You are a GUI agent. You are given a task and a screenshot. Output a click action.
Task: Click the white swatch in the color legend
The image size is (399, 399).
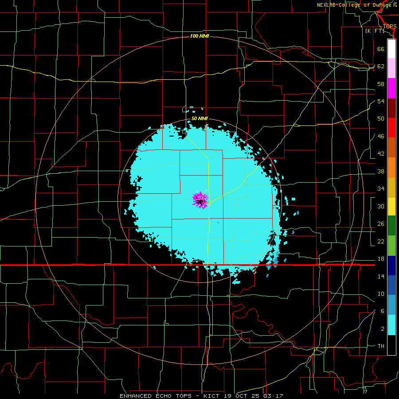(391, 49)
